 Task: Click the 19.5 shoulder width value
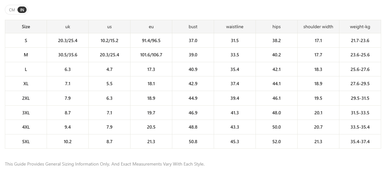(x=318, y=98)
